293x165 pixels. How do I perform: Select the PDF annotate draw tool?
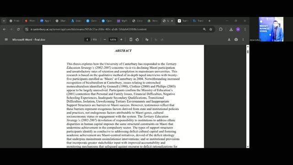click(x=147, y=39)
